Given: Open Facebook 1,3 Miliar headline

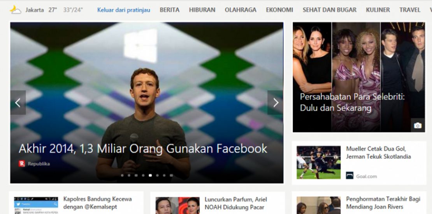Looking at the screenshot, I should [143, 149].
